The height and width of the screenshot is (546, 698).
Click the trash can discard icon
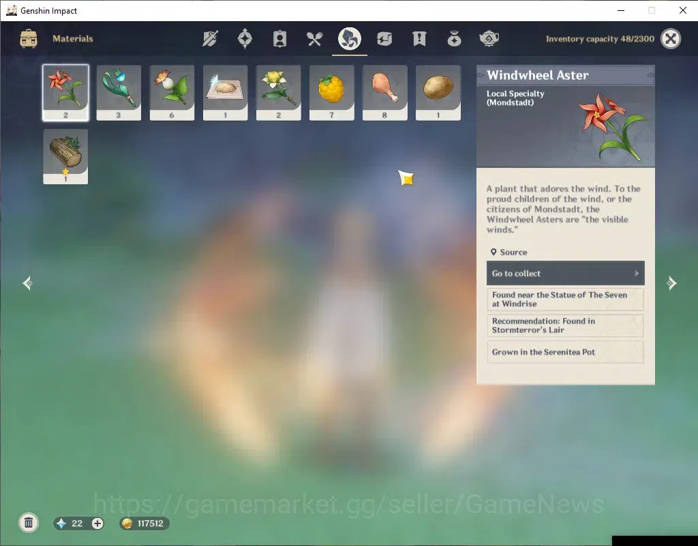[29, 523]
